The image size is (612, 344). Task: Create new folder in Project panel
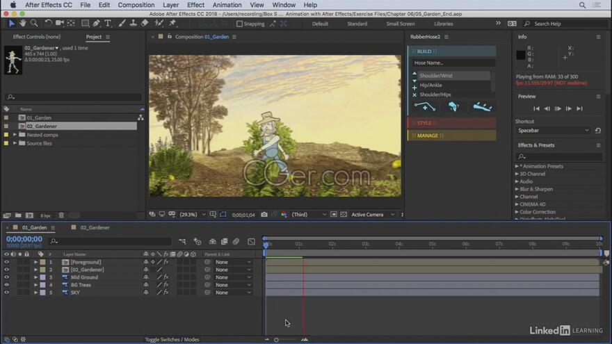point(18,215)
